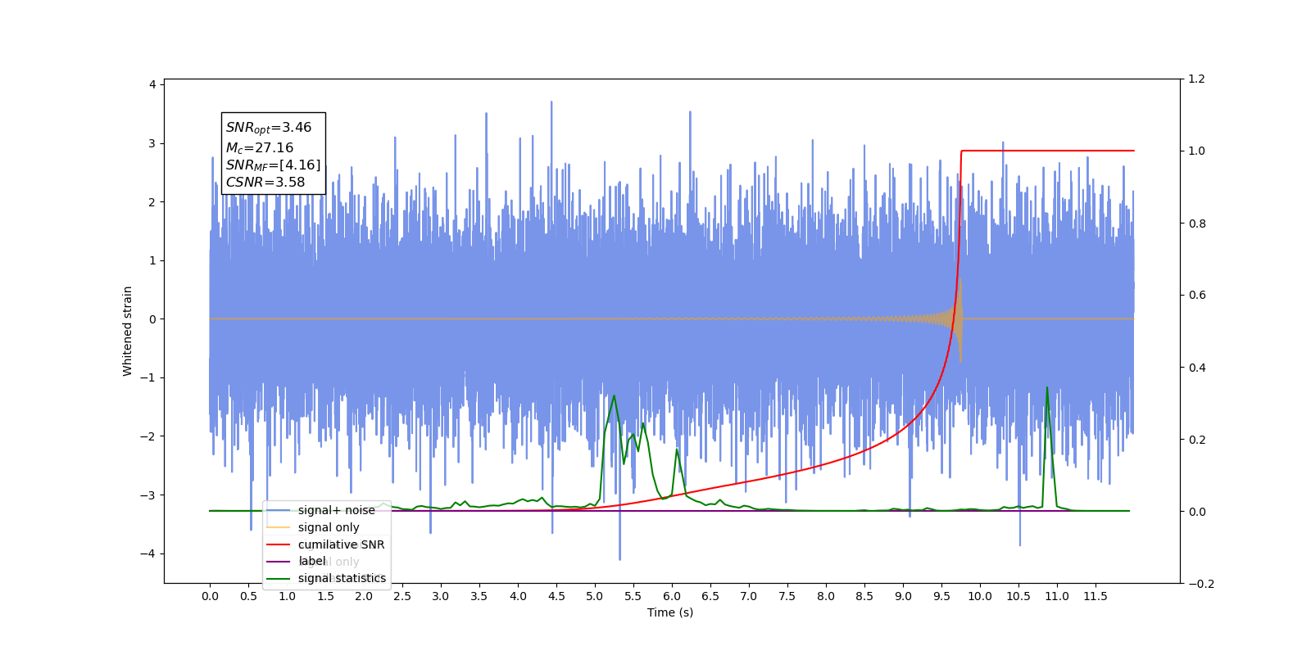Click the 3 tick on the strain axis

(x=152, y=143)
